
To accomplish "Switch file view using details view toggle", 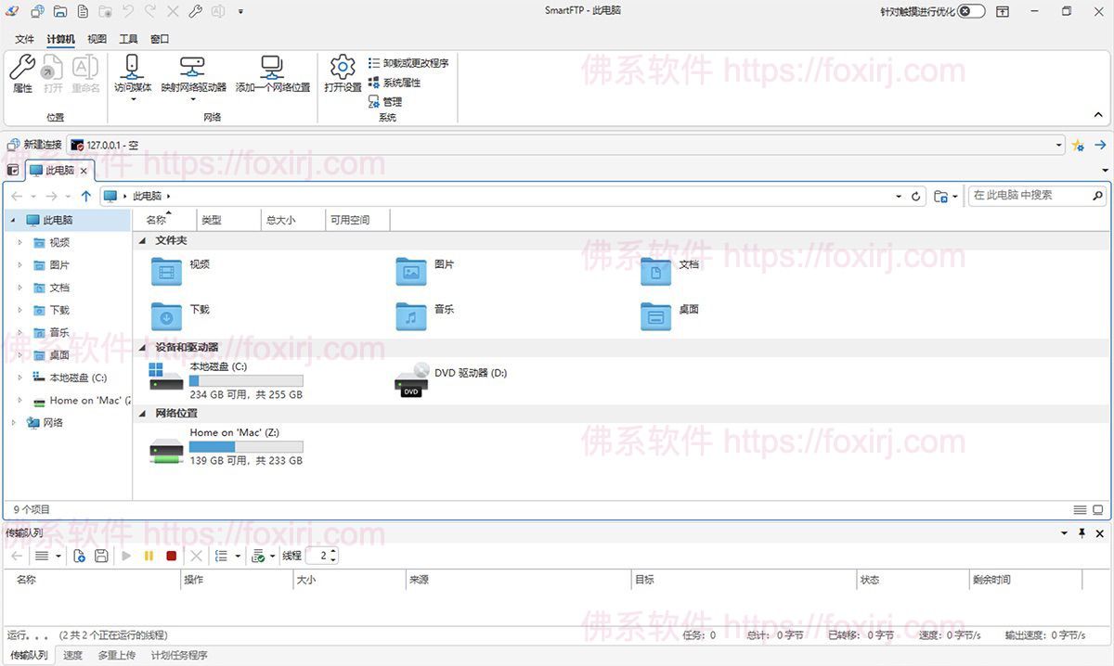I will point(1080,509).
